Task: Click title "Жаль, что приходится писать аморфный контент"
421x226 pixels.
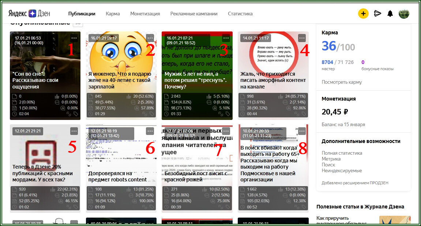Action: click(x=273, y=80)
